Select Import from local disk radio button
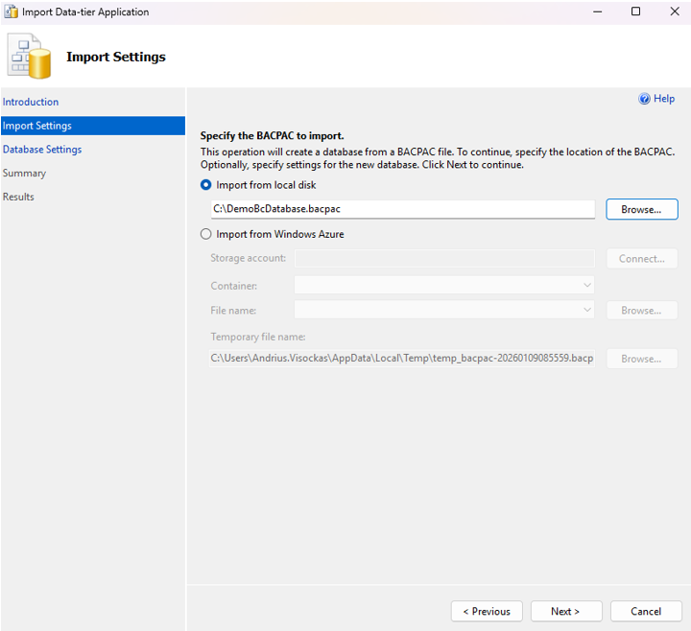This screenshot has width=691, height=631. pyautogui.click(x=206, y=185)
